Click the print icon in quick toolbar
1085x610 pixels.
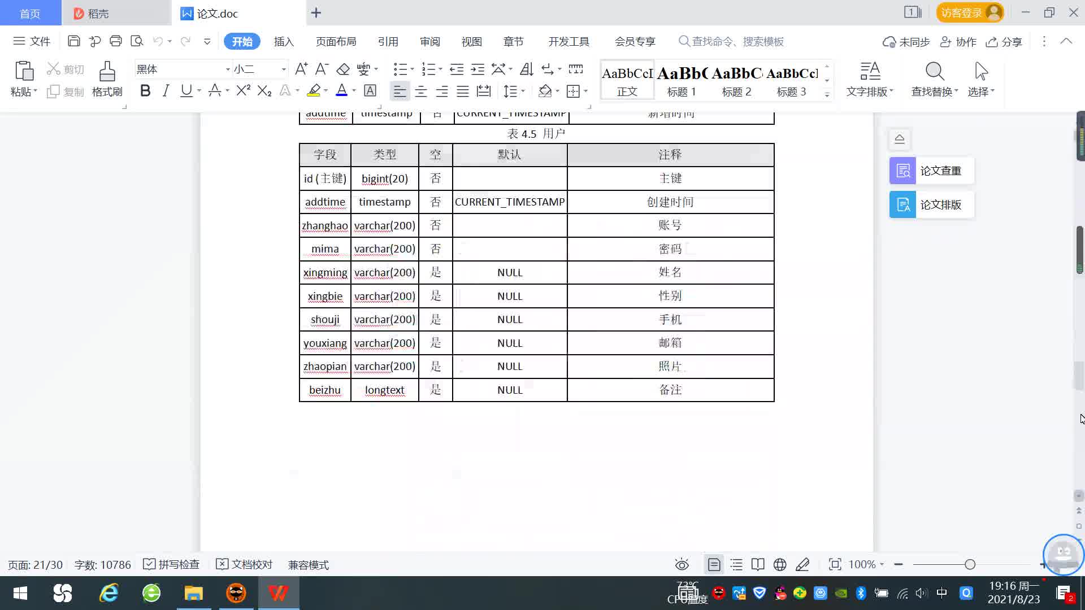pos(116,41)
